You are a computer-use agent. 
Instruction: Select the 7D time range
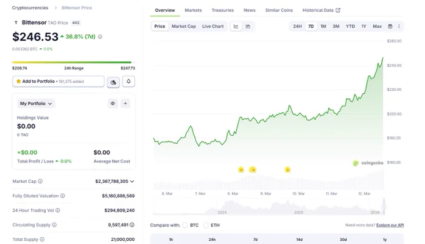point(311,26)
